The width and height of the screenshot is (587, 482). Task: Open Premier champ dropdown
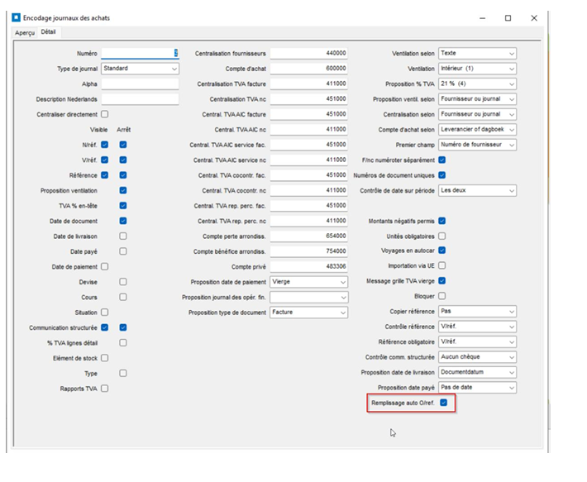477,145
